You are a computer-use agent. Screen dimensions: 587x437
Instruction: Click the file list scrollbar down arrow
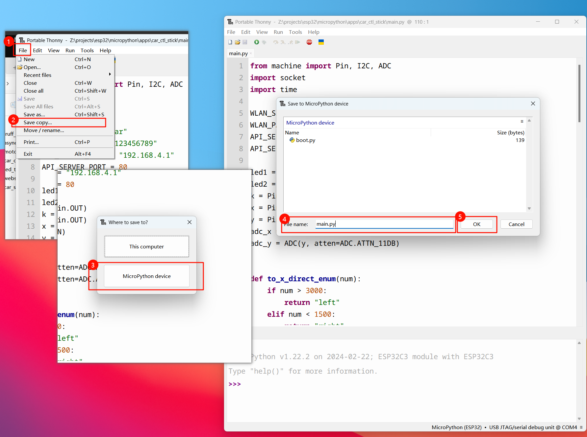[529, 208]
